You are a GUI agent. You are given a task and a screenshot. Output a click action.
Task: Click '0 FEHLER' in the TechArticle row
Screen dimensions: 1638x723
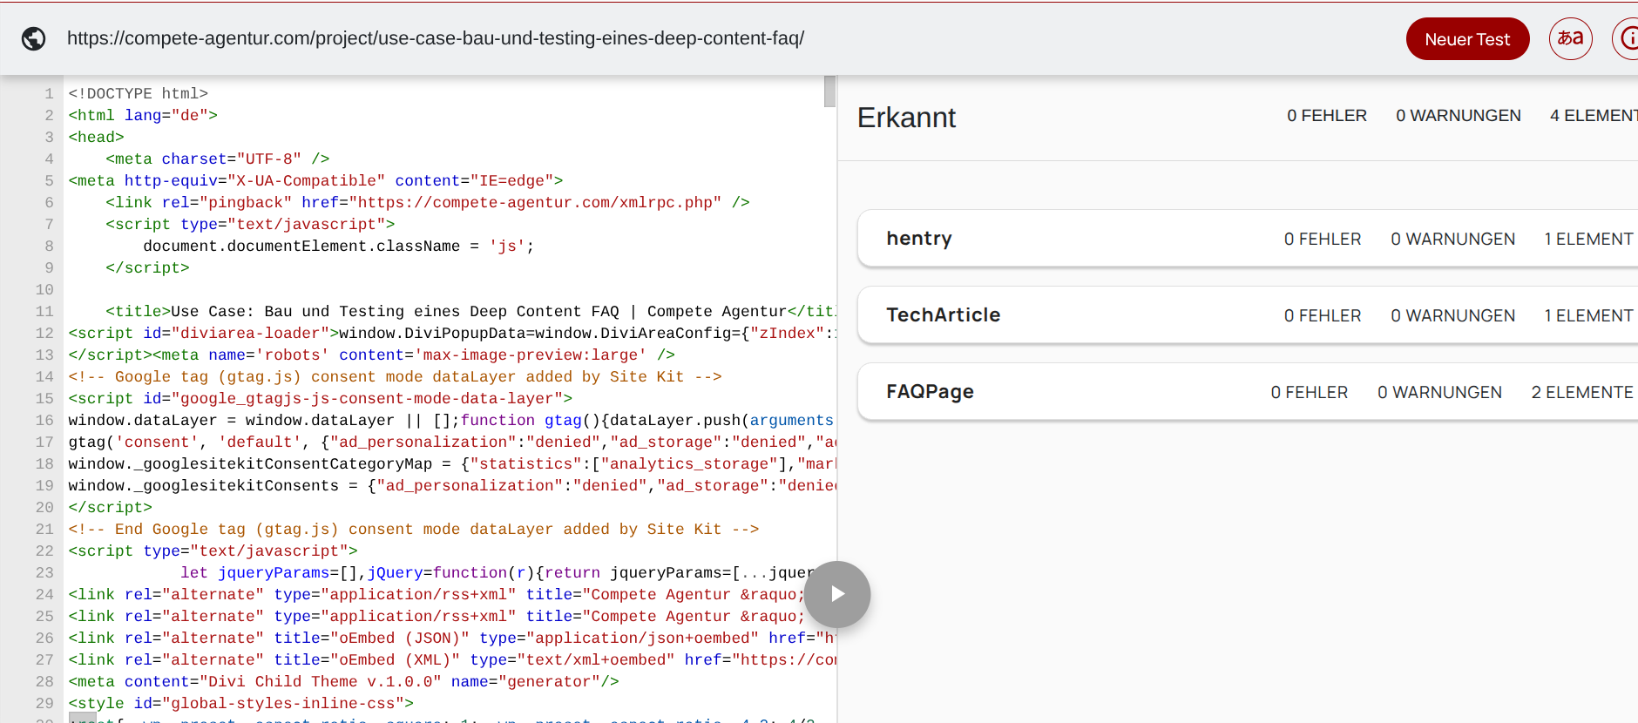click(x=1323, y=316)
